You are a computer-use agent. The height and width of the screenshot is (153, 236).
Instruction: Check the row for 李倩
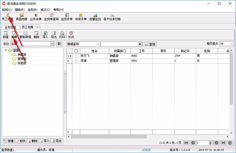(x=76, y=61)
